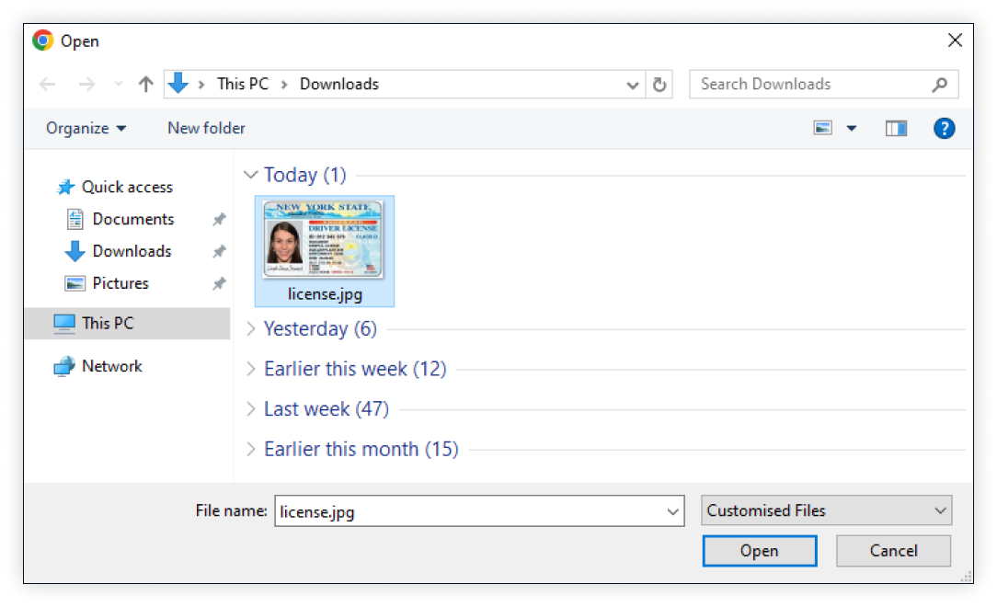Click the Up one level arrow
The width and height of the screenshot is (997, 607).
point(145,84)
